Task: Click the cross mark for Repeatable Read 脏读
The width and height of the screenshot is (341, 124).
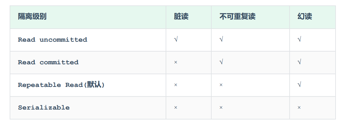Action: 176,85
